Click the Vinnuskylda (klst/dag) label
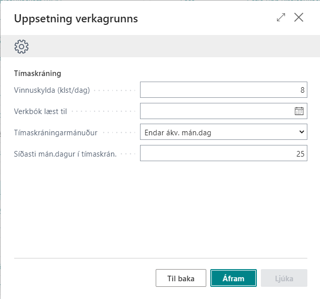320x299 pixels. click(52, 90)
